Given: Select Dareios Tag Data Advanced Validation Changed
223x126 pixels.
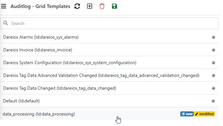Looking at the screenshot, I should (109, 76).
